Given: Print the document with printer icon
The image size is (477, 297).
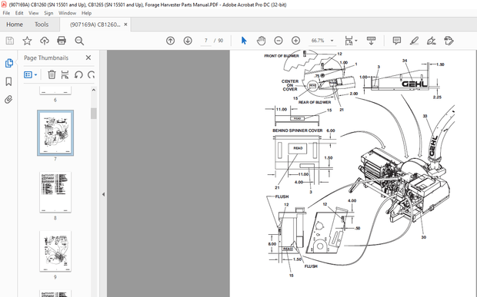Looking at the screenshot, I should [x=62, y=41].
